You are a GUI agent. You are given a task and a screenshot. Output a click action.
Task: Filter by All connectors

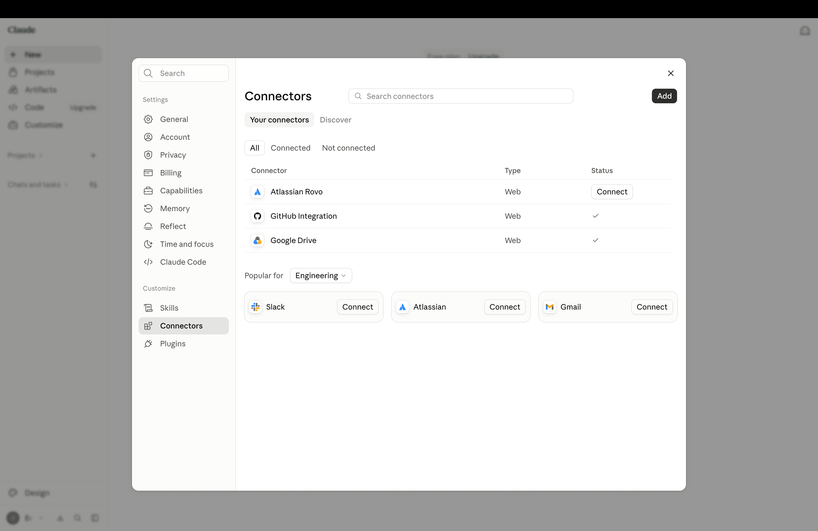click(255, 148)
